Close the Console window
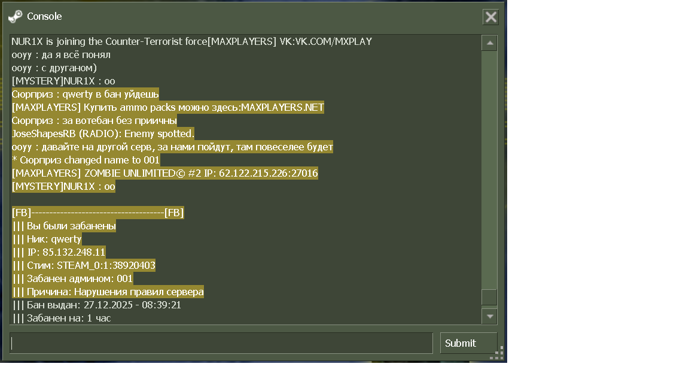 (x=490, y=17)
